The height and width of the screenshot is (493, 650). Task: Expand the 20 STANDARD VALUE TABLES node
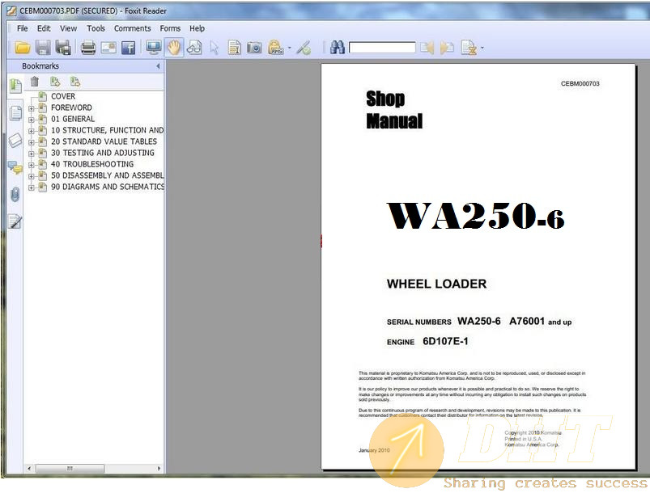pos(32,142)
